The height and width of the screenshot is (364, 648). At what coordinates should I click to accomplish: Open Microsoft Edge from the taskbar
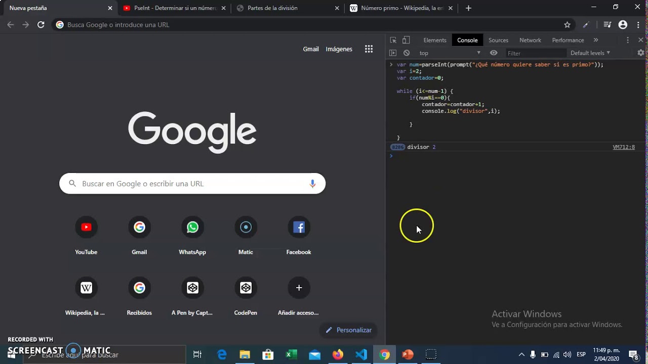[x=222, y=354]
